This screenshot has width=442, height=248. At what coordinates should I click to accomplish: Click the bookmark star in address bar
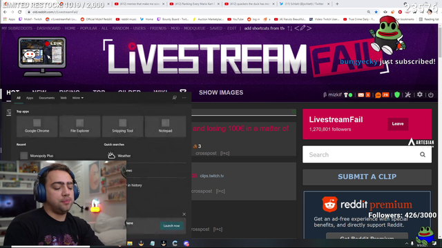click(x=376, y=12)
